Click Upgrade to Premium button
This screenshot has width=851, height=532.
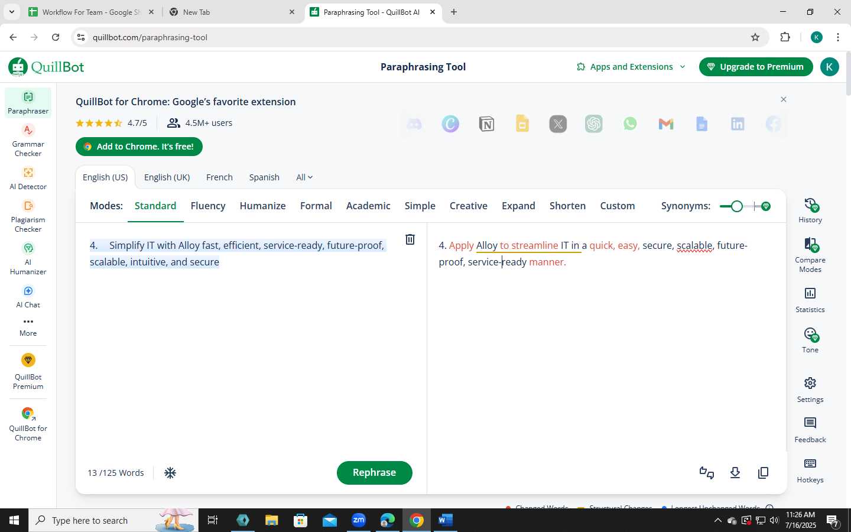755,67
